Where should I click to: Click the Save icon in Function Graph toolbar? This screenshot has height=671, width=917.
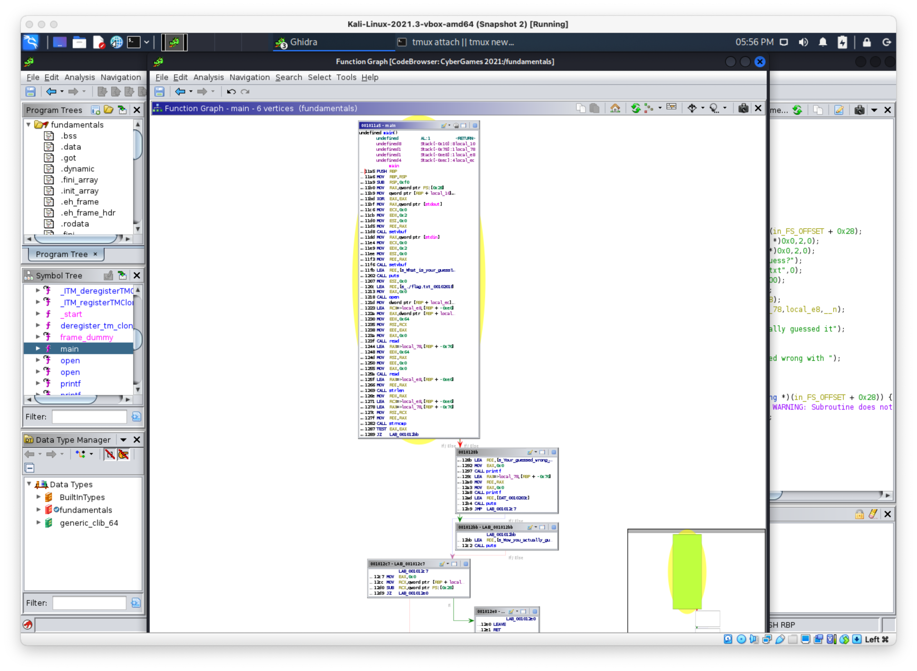pos(159,92)
